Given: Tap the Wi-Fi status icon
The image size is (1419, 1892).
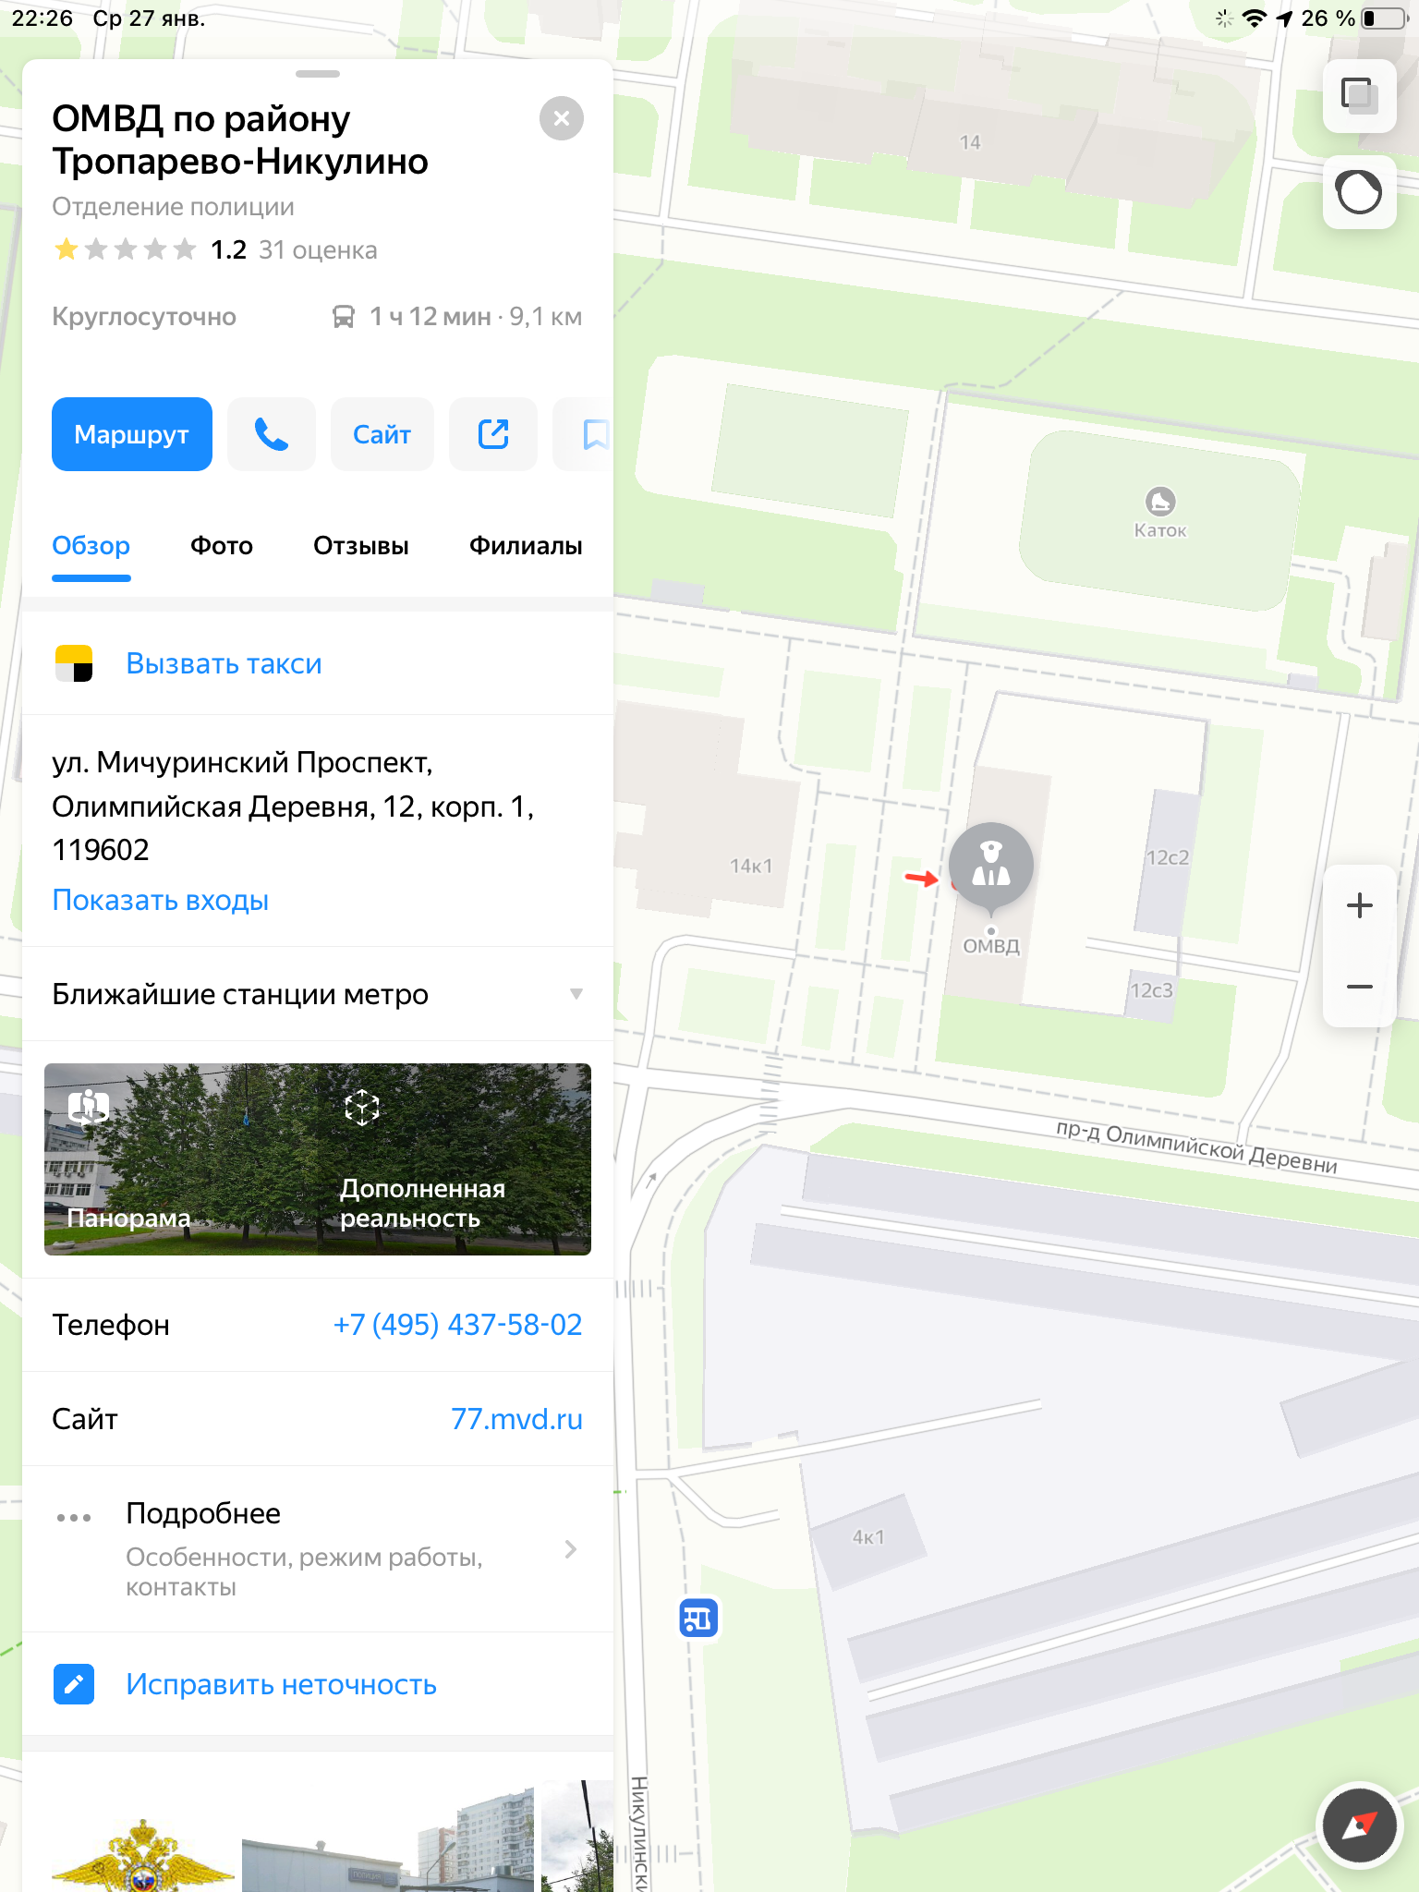Looking at the screenshot, I should coord(1255,18).
